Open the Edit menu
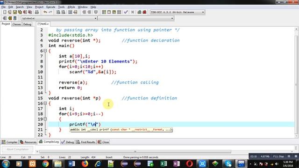 [x=11, y=7]
